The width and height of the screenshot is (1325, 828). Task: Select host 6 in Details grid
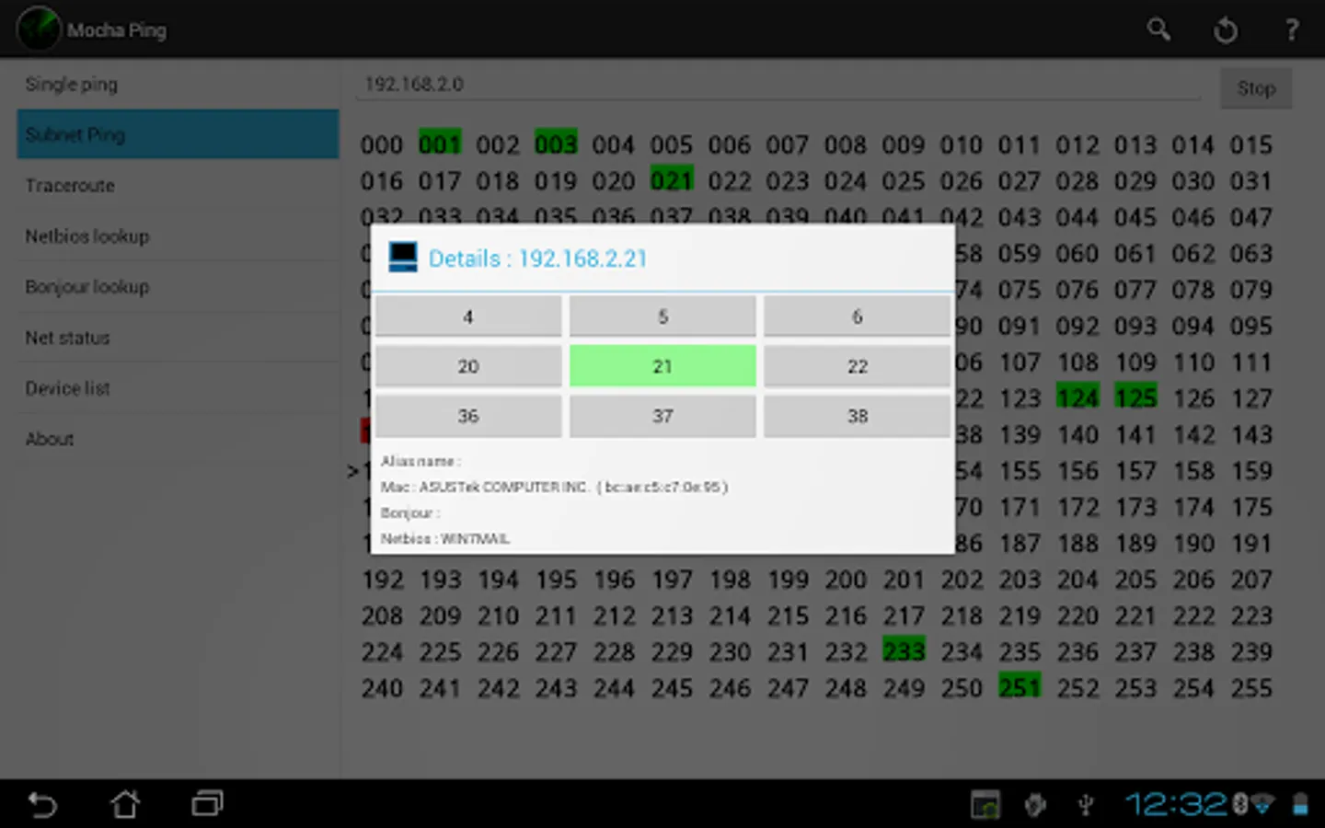coord(858,316)
